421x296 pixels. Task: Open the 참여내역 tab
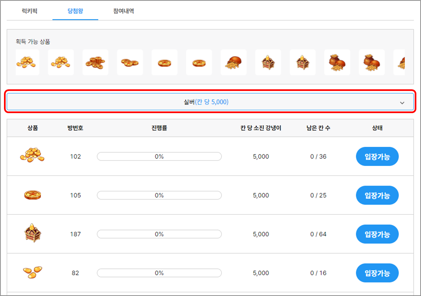(123, 11)
